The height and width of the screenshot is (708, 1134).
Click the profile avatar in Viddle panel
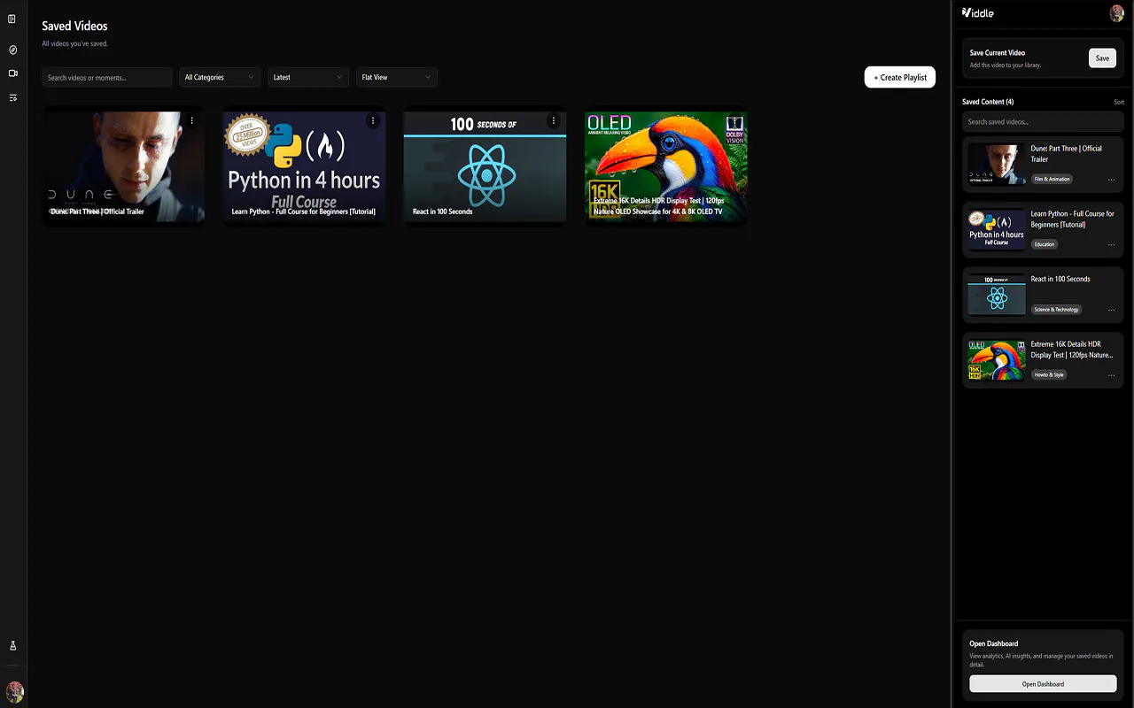1116,12
